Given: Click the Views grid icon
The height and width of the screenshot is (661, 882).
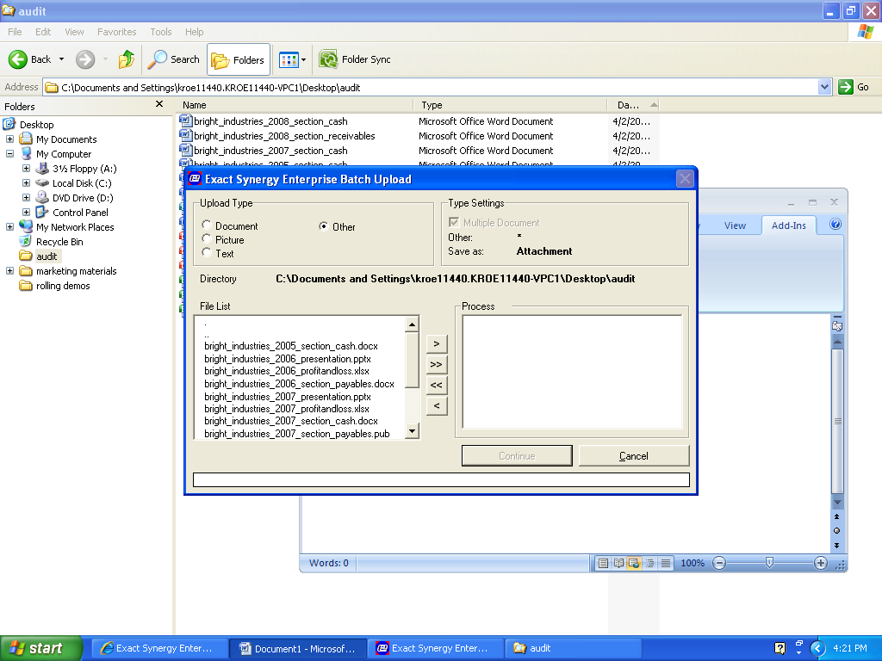Looking at the screenshot, I should click(x=289, y=59).
